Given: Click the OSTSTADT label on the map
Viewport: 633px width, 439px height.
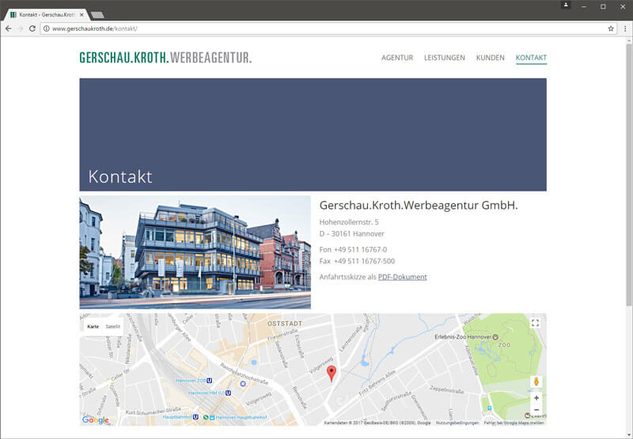Looking at the screenshot, I should (285, 324).
